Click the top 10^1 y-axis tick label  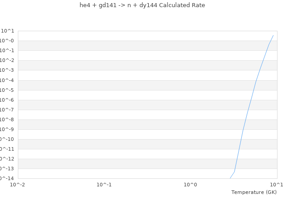[x=8, y=31]
